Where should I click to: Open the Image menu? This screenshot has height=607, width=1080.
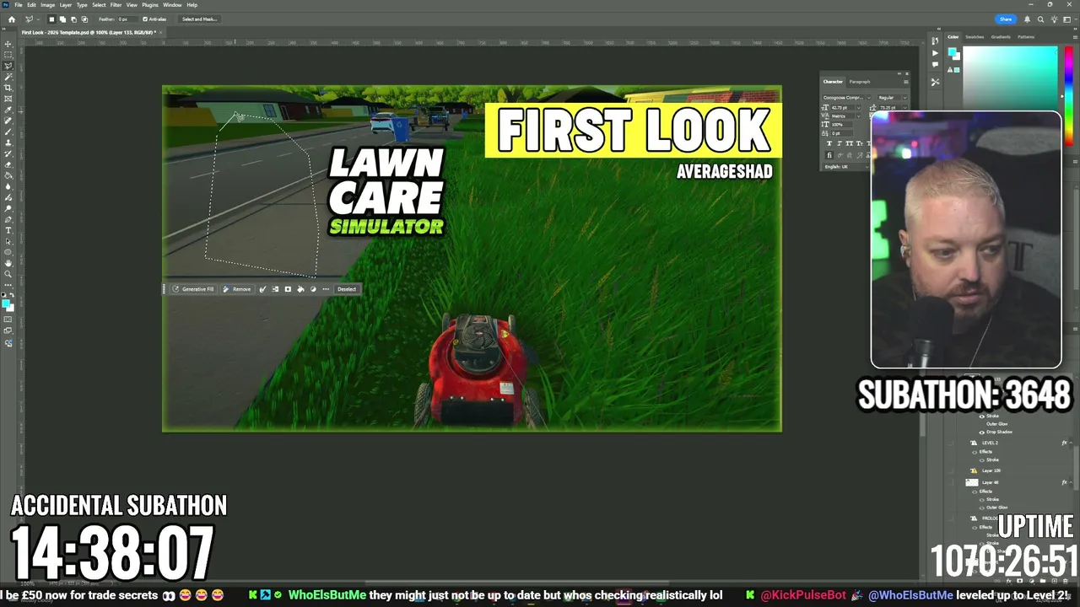pyautogui.click(x=47, y=5)
